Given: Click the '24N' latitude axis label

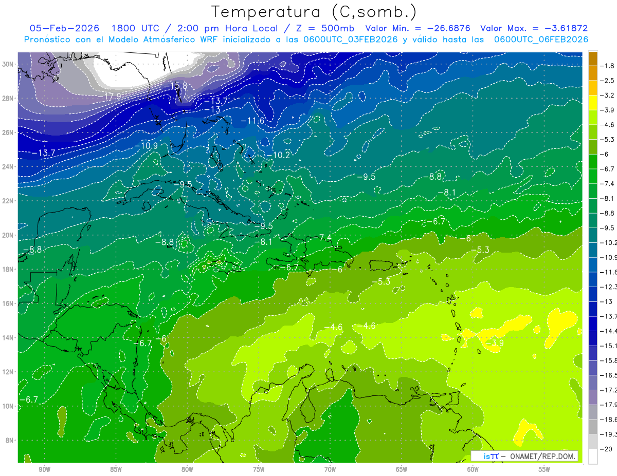Looking at the screenshot, I should pyautogui.click(x=9, y=166).
